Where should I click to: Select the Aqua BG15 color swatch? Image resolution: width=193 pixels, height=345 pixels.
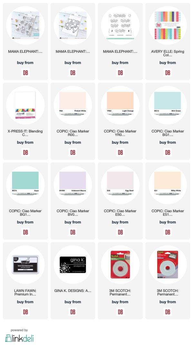point(25,180)
